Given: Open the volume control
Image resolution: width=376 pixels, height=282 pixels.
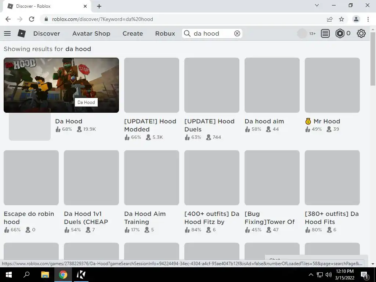Looking at the screenshot, I should [329, 275].
